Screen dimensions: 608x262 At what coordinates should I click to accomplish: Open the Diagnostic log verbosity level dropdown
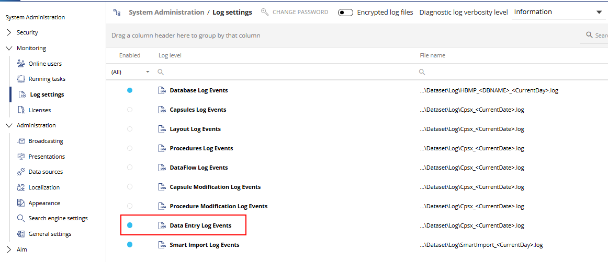click(x=558, y=12)
